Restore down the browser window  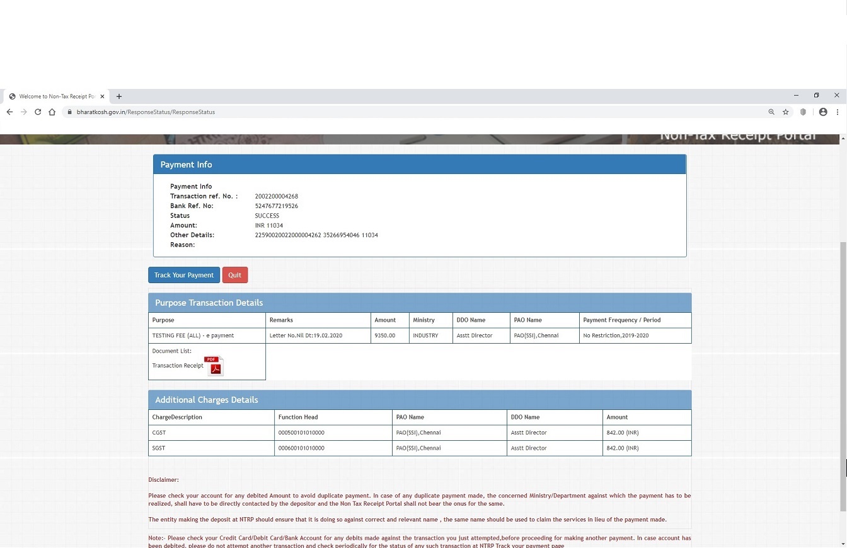click(x=816, y=96)
